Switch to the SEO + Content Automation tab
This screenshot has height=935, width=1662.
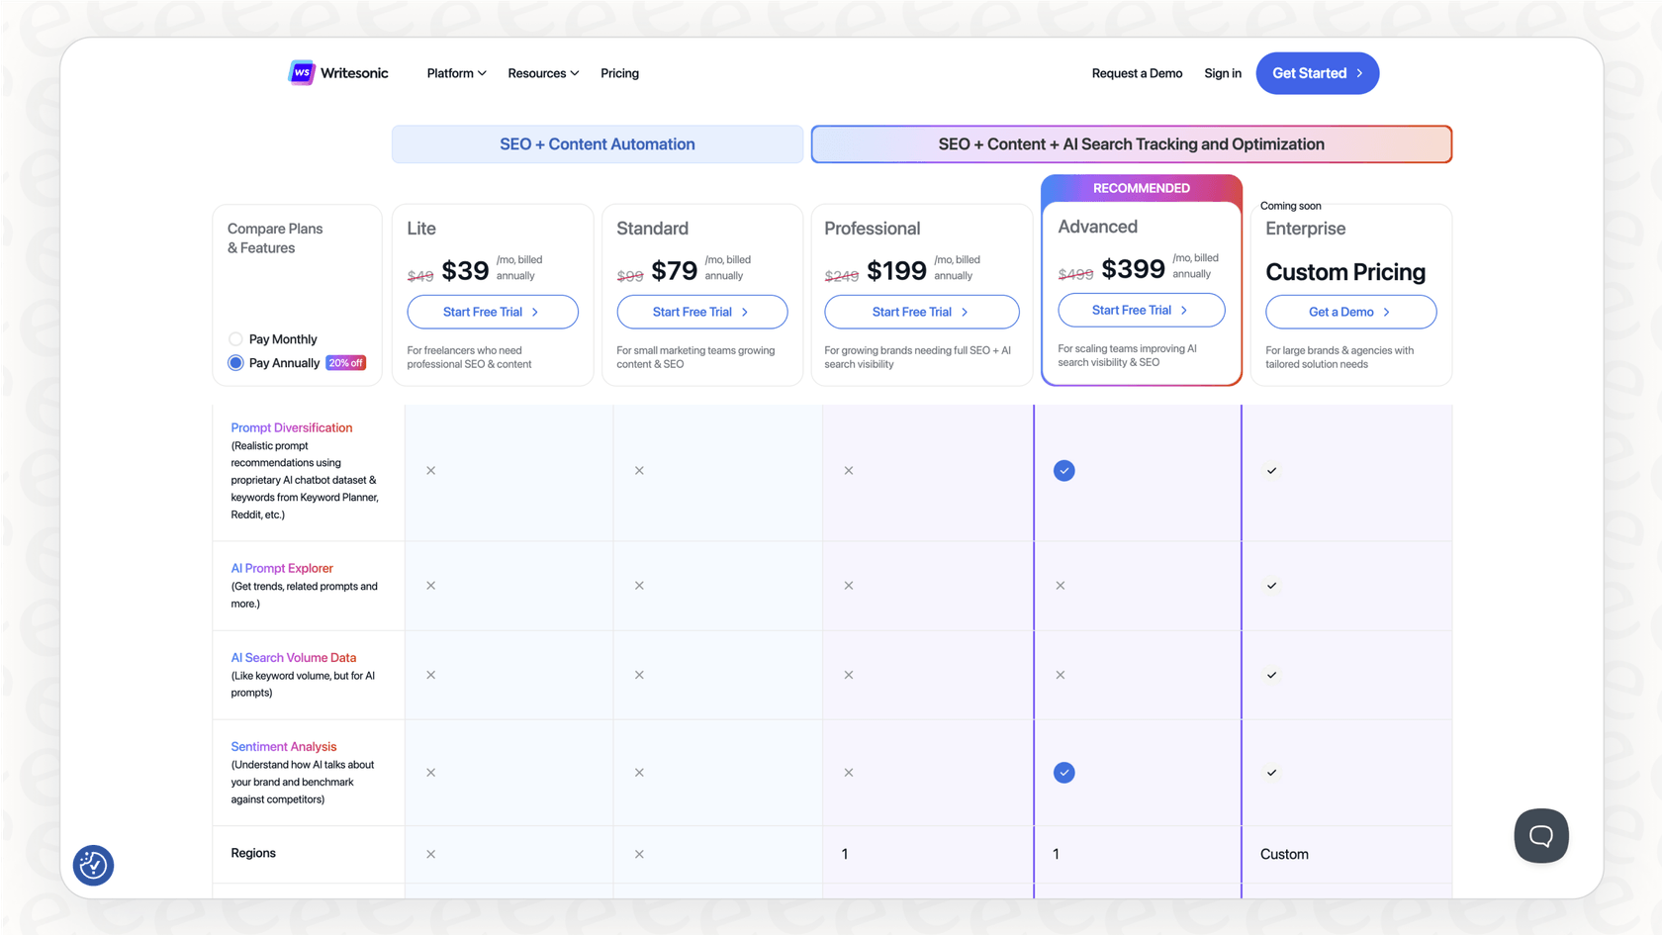(597, 143)
